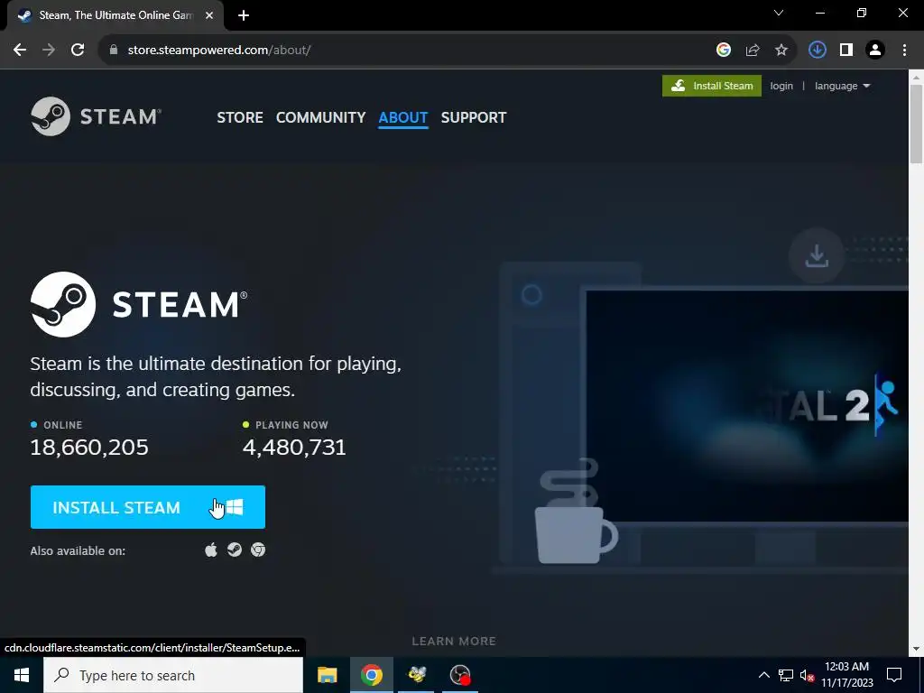This screenshot has height=693, width=924.
Task: Click the blue INSTALL STEAM button
Action: tap(148, 507)
